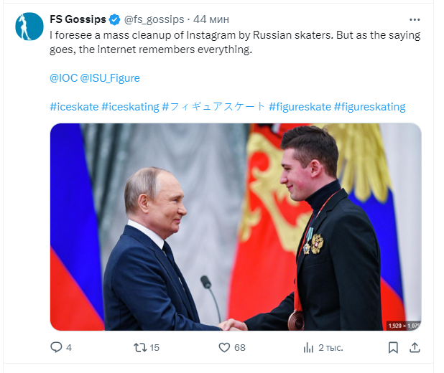
Task: Open the three-dot more options menu
Action: 414,19
